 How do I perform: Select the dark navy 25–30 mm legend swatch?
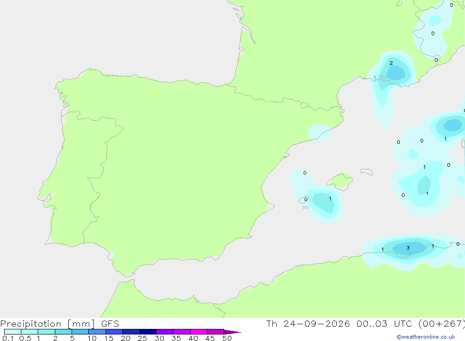coord(148,332)
